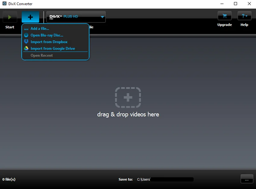Select 'Import from Google Drive' option
256x189 pixels.
(55, 49)
